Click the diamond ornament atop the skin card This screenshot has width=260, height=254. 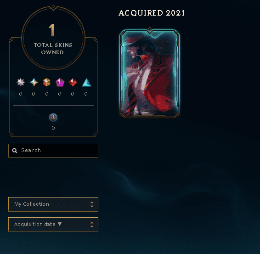click(150, 28)
